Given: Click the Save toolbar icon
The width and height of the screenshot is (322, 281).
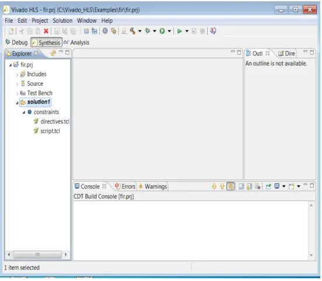Looking at the screenshot, I should pos(57,31).
